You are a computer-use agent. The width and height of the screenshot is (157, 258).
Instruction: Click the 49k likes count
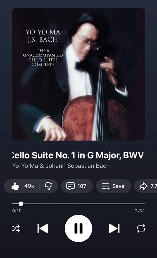[29, 186]
